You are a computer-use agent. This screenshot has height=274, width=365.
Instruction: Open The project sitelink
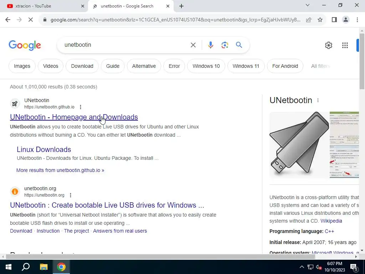(x=76, y=231)
